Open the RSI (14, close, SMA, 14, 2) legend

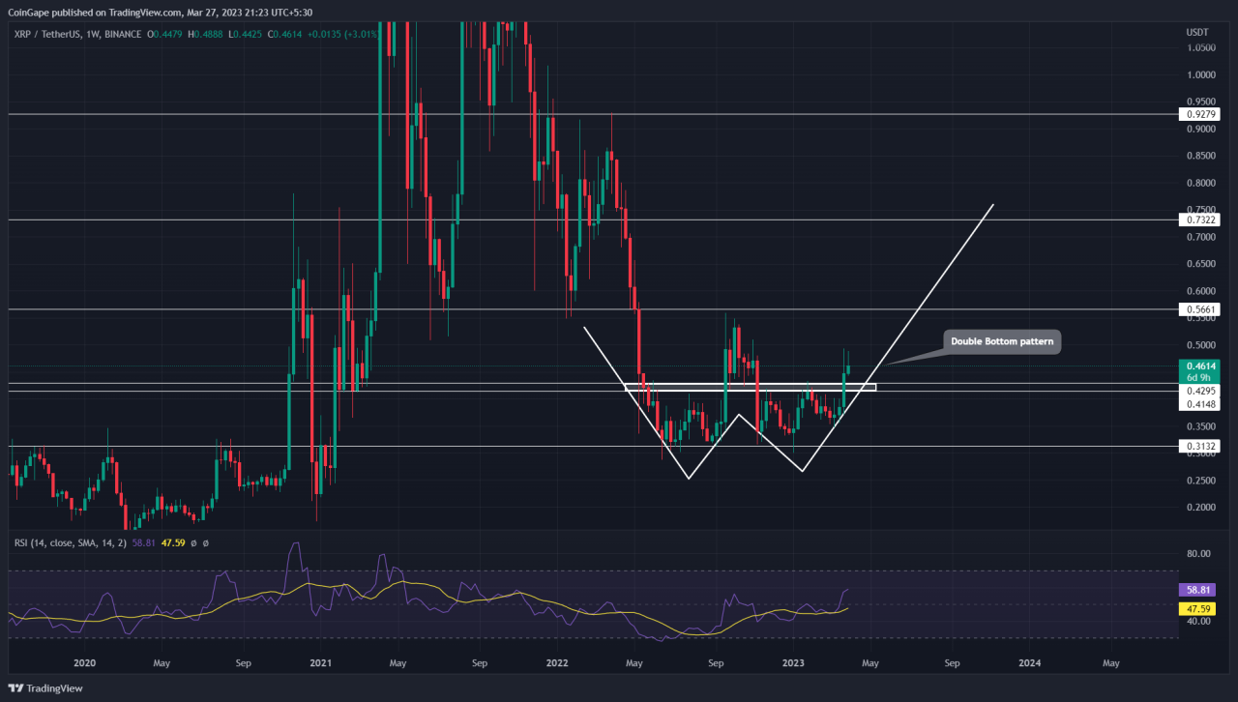click(x=72, y=543)
